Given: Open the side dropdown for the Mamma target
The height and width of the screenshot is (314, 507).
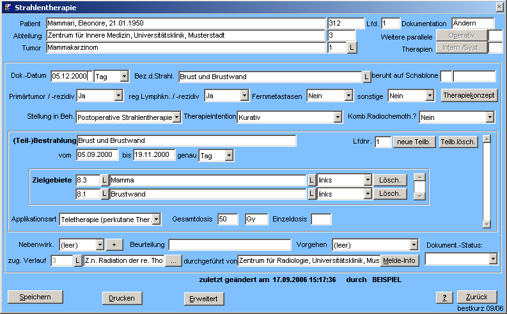Looking at the screenshot, I should (x=367, y=180).
